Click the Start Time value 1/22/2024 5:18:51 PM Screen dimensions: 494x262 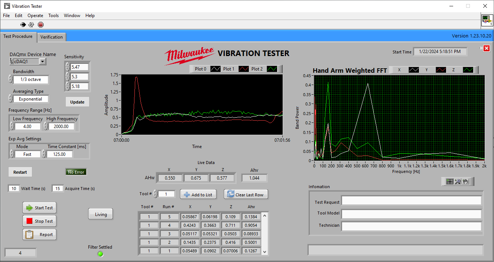pyautogui.click(x=440, y=52)
